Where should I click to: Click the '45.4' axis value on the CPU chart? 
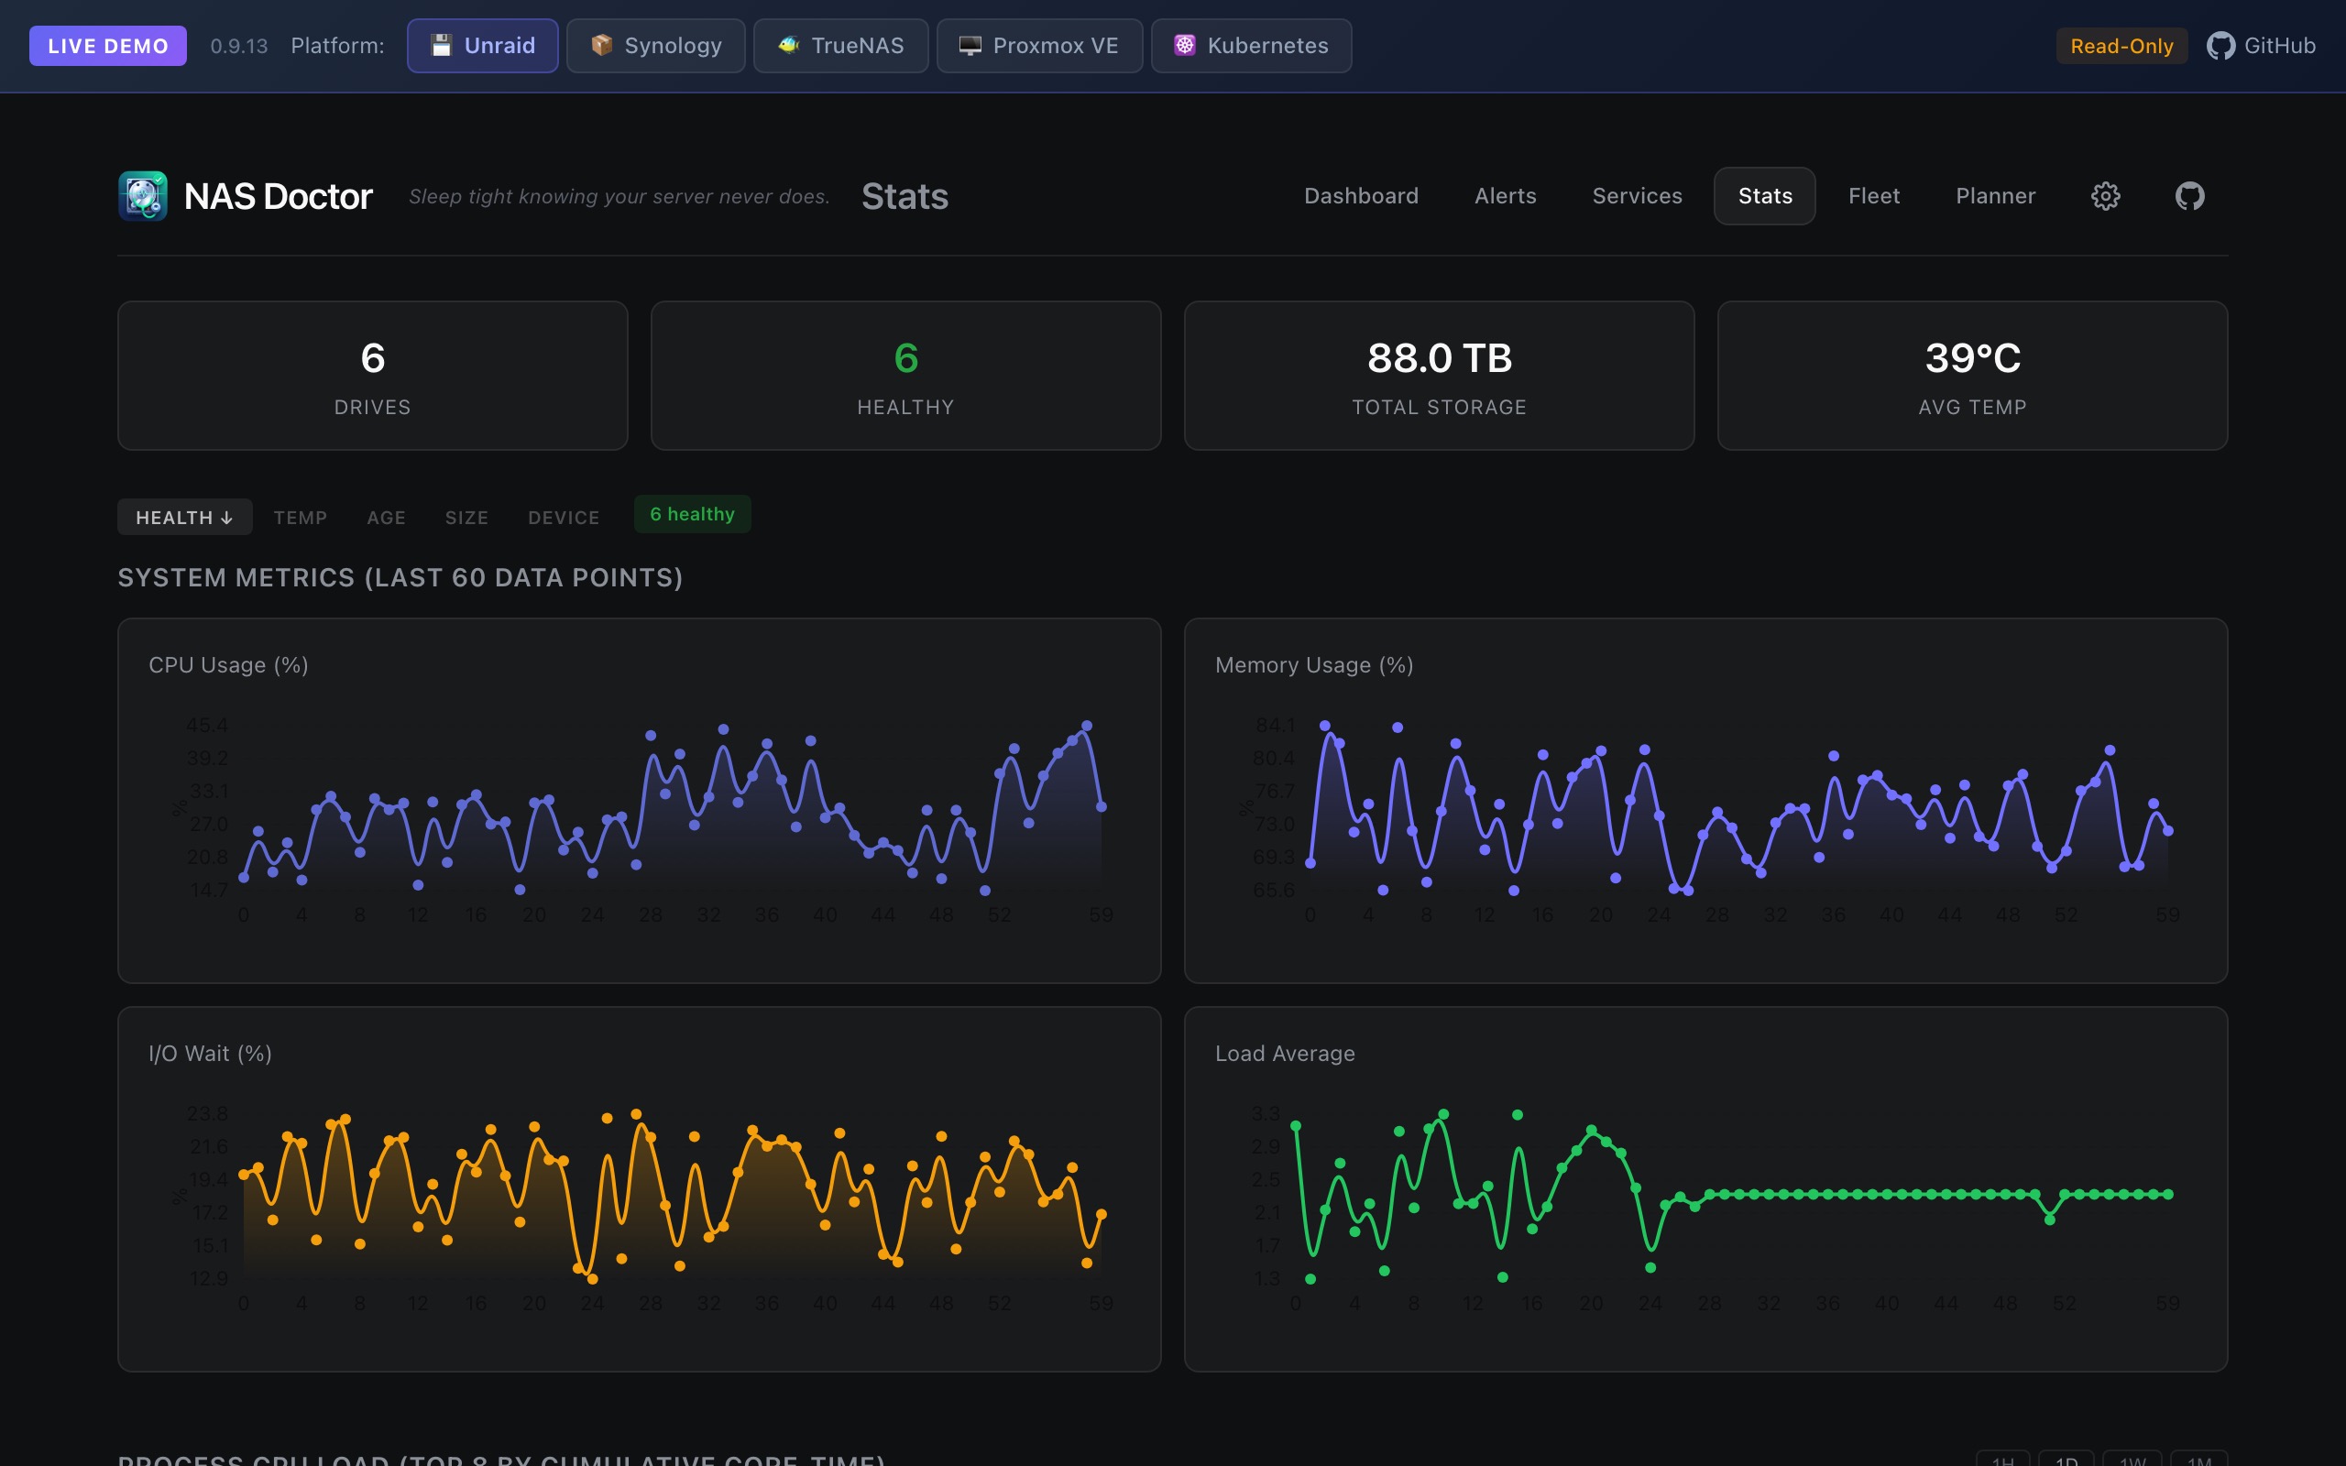[207, 724]
